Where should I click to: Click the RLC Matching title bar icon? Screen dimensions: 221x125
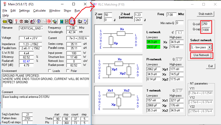(95, 5)
